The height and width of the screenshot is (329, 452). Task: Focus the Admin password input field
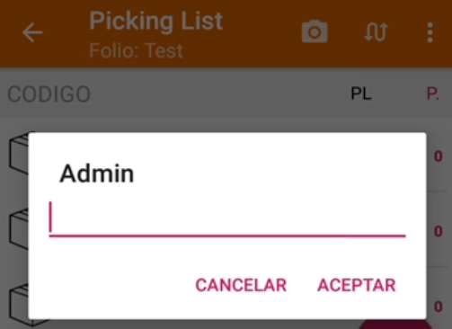(x=227, y=218)
